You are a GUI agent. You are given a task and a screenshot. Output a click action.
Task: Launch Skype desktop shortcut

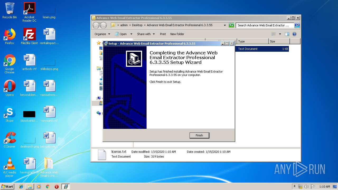[x=10, y=114]
